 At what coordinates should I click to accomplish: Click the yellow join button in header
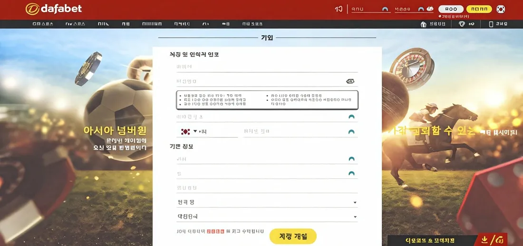click(479, 9)
